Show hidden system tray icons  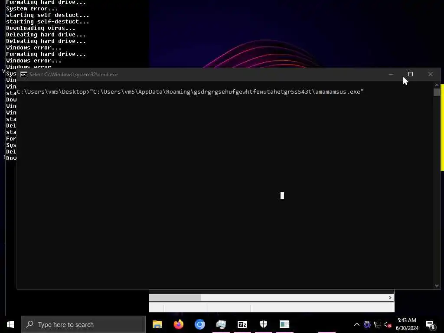pyautogui.click(x=356, y=324)
